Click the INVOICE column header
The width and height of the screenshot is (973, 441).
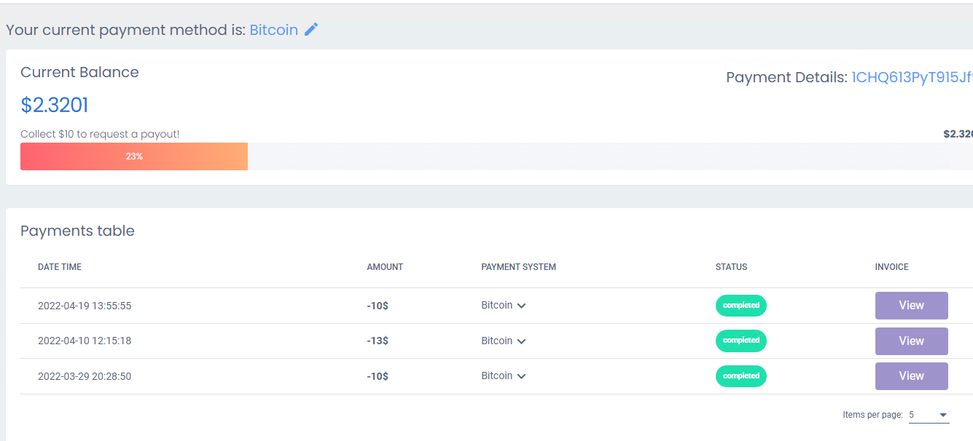click(x=891, y=267)
